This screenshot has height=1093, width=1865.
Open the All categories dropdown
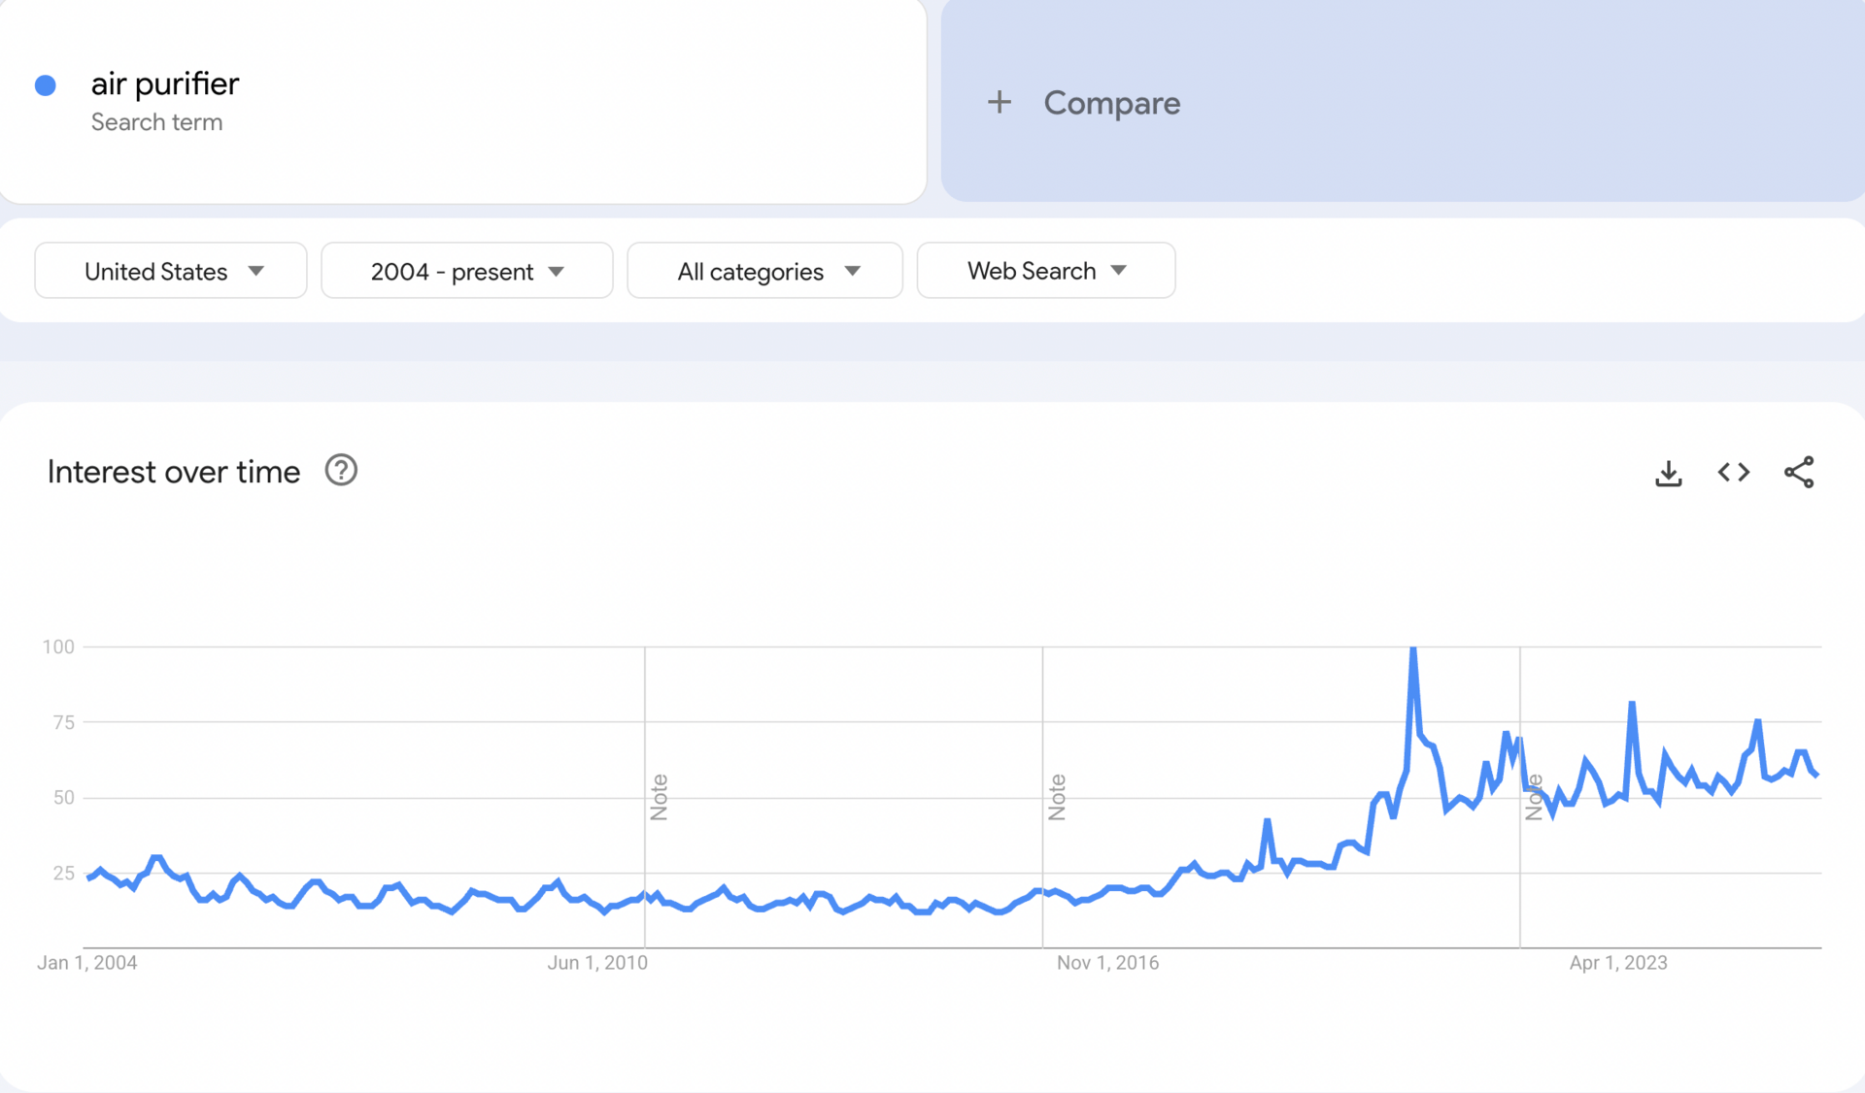[764, 271]
